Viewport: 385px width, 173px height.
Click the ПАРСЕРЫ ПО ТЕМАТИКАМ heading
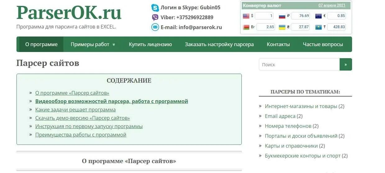(305, 92)
